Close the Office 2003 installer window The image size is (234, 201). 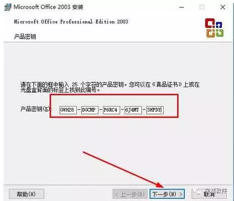(x=222, y=7)
